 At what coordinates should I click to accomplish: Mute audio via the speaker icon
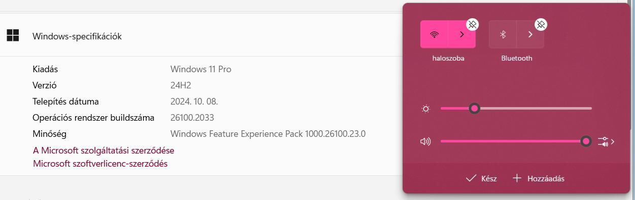pyautogui.click(x=426, y=141)
